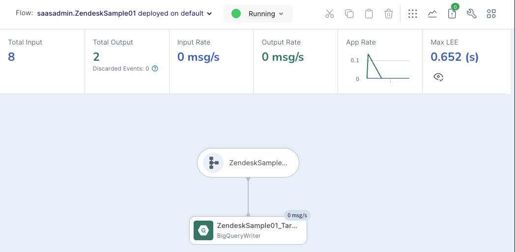The height and width of the screenshot is (252, 515).
Task: Click the Delete trash icon
Action: click(389, 14)
